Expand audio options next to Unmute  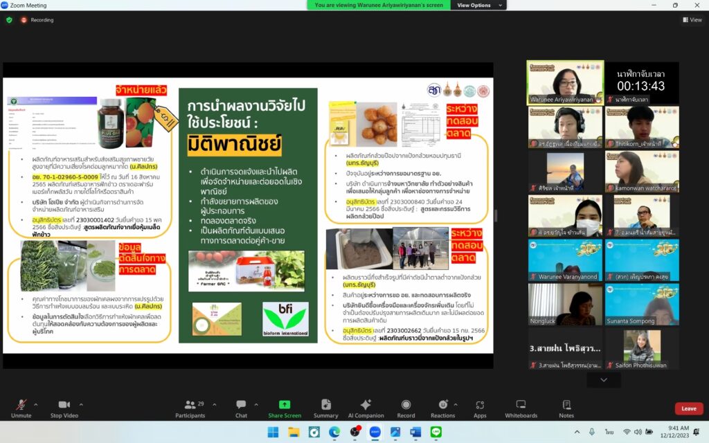(36, 404)
